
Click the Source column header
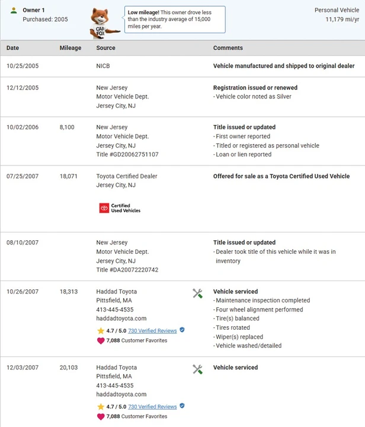[x=106, y=47]
